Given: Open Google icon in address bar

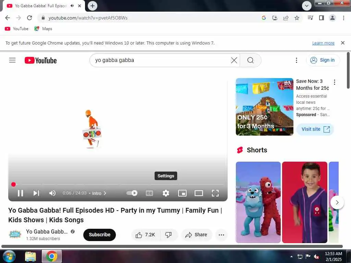Looking at the screenshot, I should point(264,18).
